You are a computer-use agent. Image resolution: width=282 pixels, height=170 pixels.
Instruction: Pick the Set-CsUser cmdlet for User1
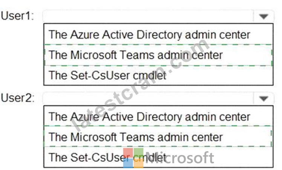pyautogui.click(x=158, y=75)
